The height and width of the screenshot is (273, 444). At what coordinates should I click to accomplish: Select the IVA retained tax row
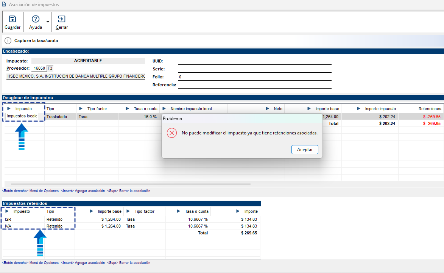tap(8, 226)
